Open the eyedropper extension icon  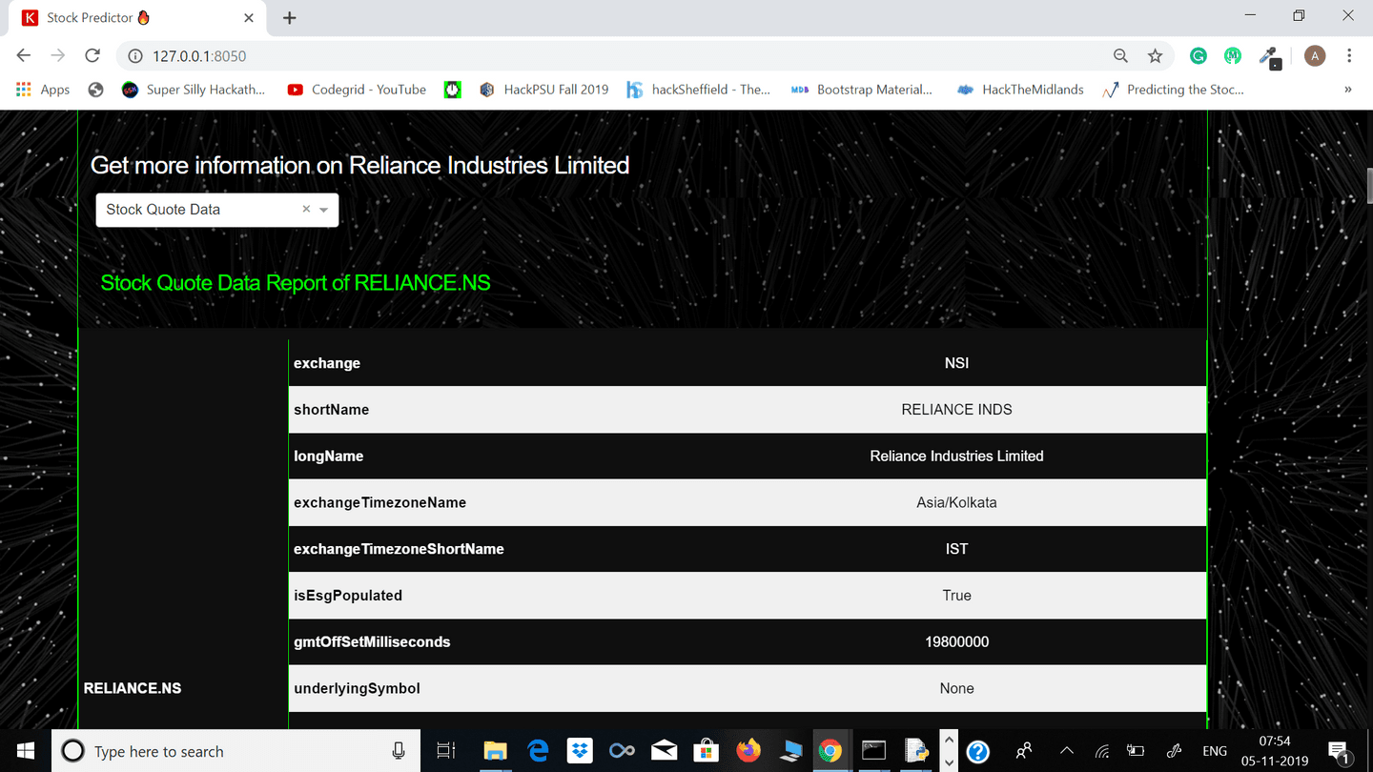pos(1269,57)
